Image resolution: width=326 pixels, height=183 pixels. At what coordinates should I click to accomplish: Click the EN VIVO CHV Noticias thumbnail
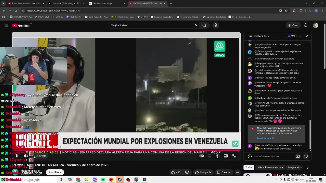coord(258,175)
